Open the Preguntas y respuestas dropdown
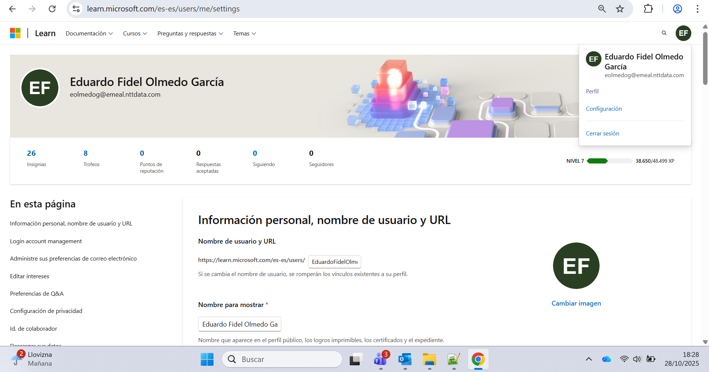 tap(190, 33)
